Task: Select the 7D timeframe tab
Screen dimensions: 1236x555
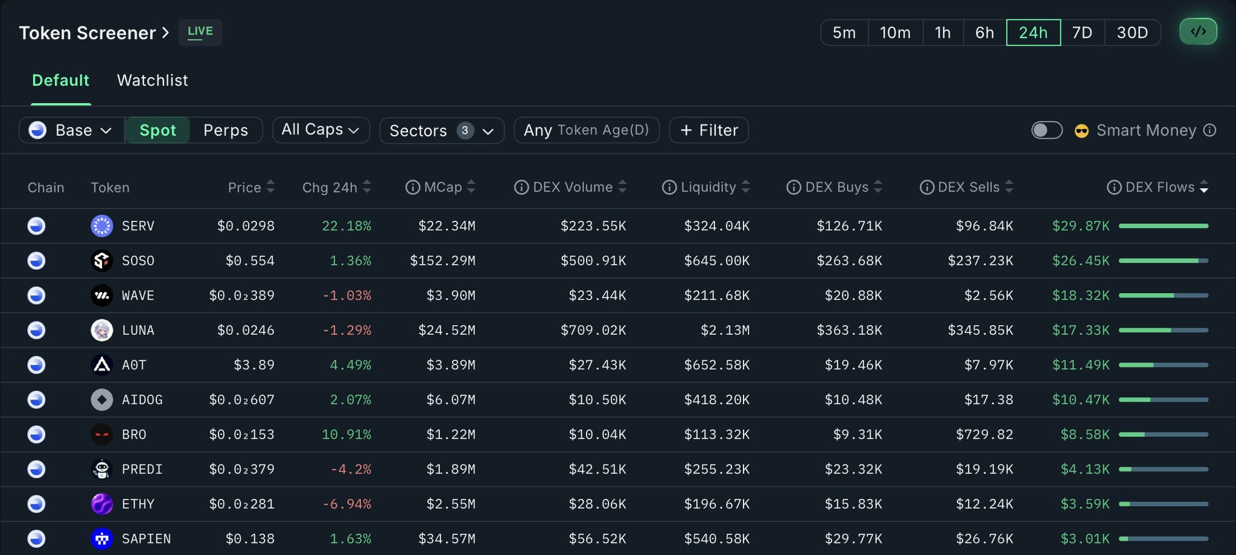Action: click(x=1082, y=33)
